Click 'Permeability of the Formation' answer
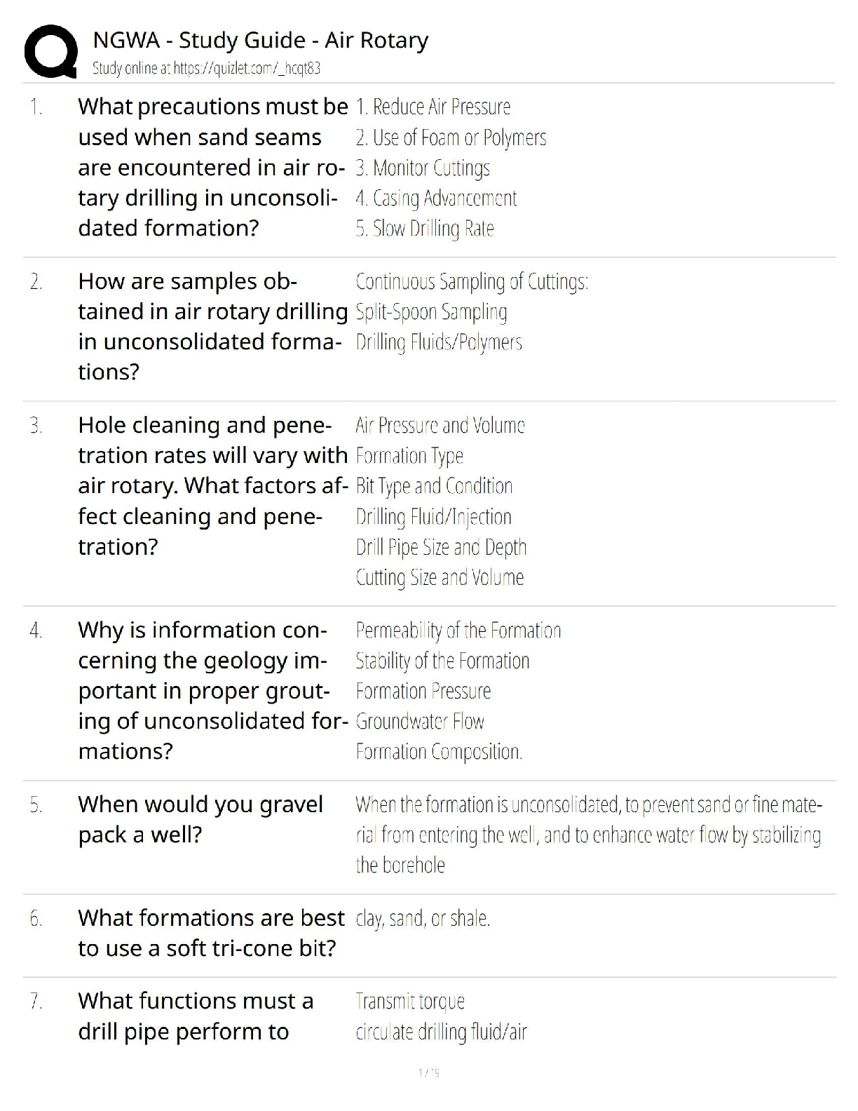858x1111 pixels. point(458,631)
